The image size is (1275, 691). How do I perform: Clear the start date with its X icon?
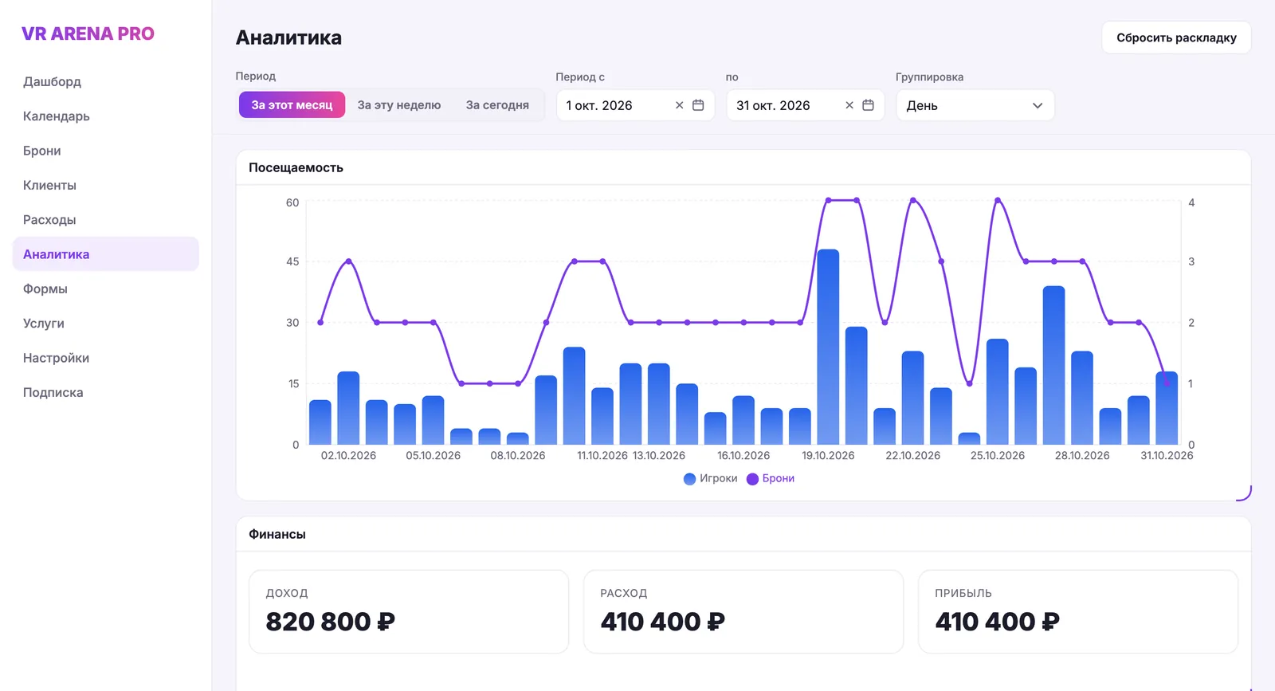click(679, 105)
